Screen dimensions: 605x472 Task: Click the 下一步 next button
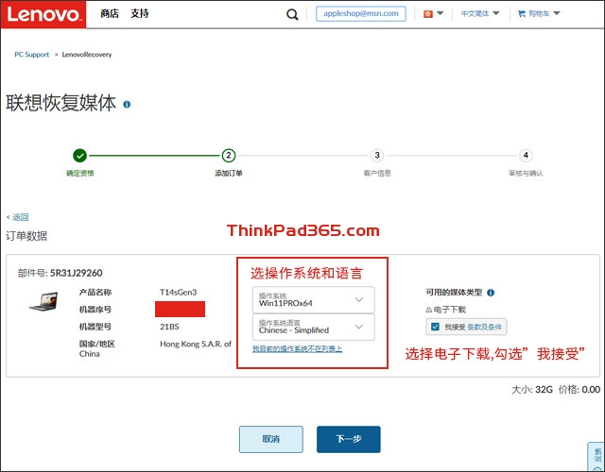click(x=349, y=439)
